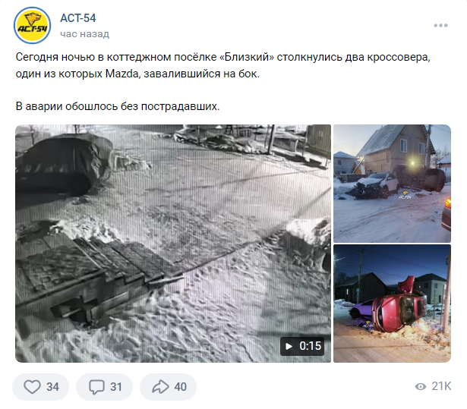Like the post with the heart icon
The height and width of the screenshot is (409, 467).
pyautogui.click(x=32, y=387)
